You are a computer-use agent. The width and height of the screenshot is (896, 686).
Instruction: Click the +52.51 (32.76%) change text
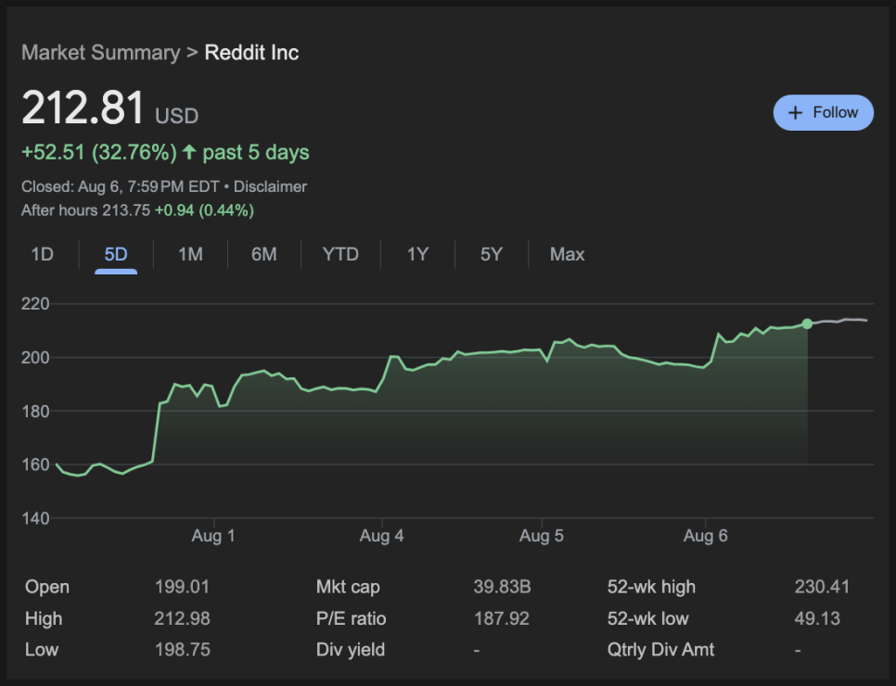[99, 153]
